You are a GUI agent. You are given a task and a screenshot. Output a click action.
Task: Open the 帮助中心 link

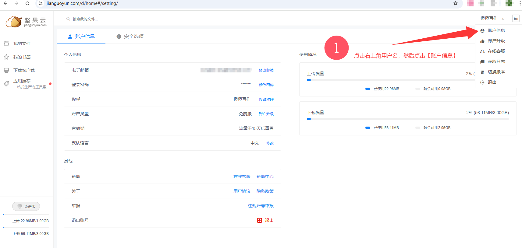pyautogui.click(x=265, y=176)
